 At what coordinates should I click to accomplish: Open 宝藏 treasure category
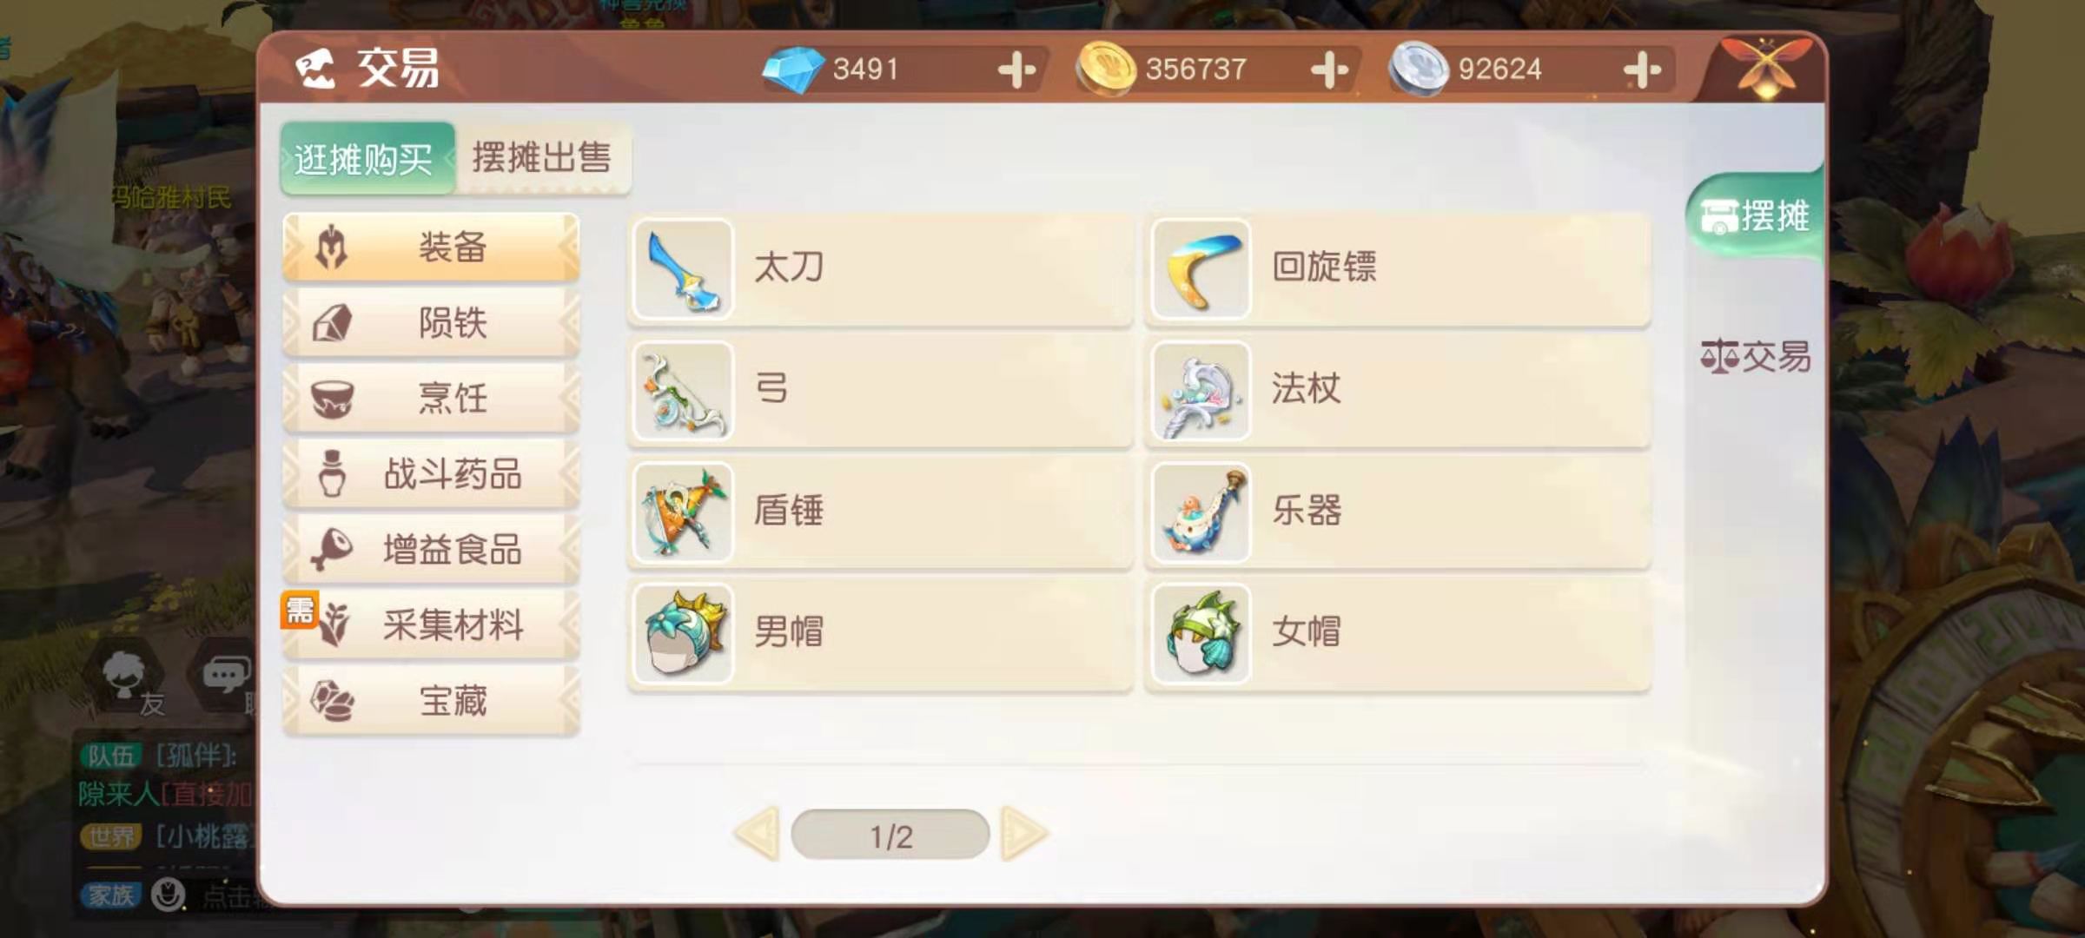[431, 701]
